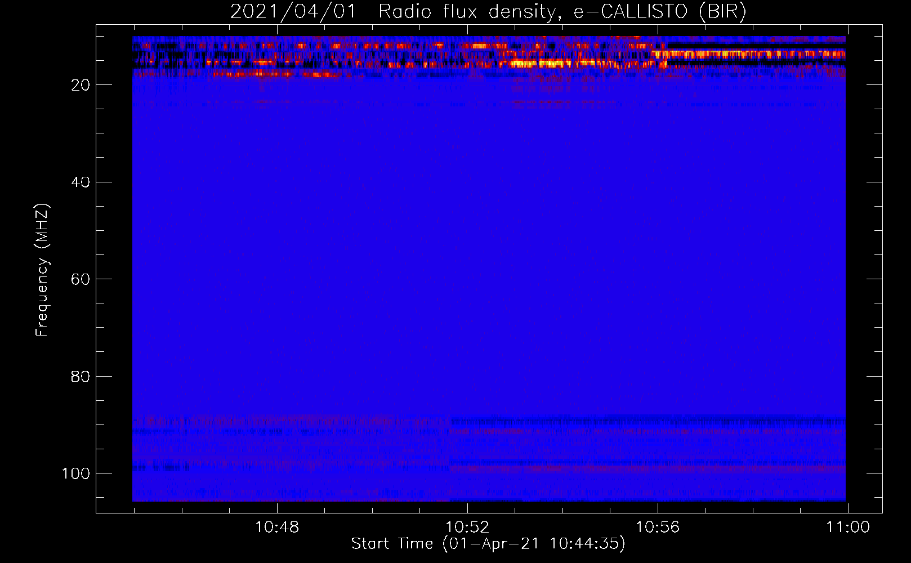
Task: Click the 10:52 time tick label
Action: 467,528
